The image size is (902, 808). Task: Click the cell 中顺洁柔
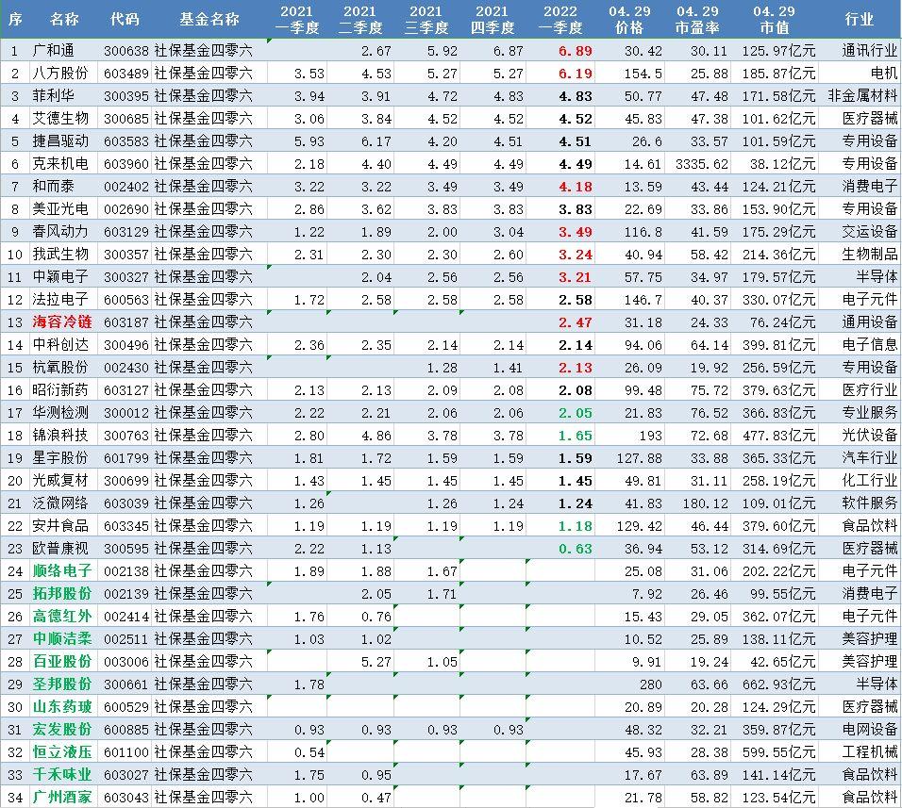(62, 639)
